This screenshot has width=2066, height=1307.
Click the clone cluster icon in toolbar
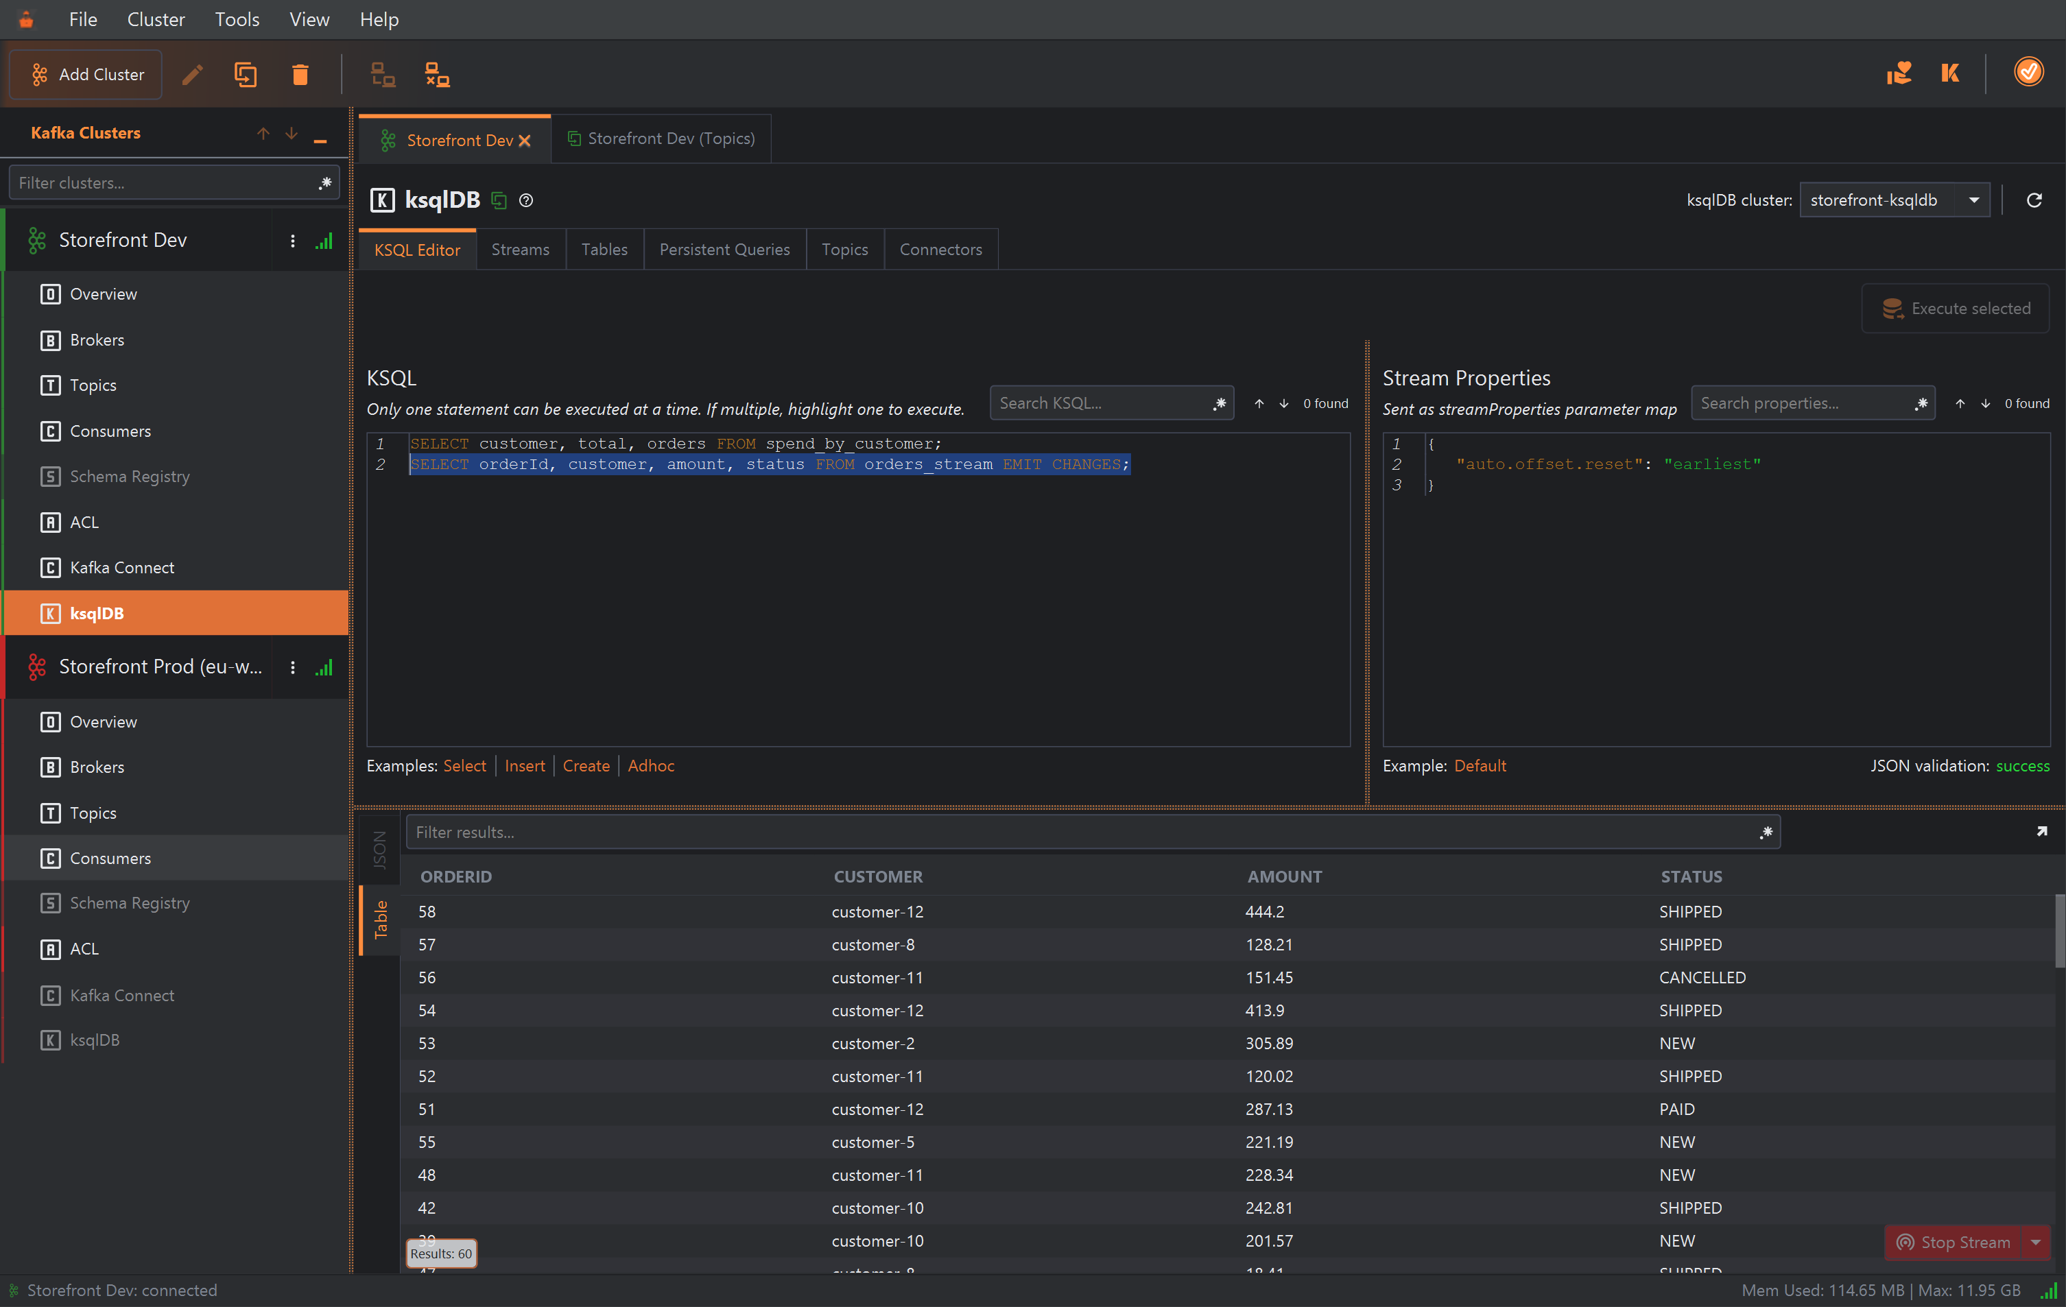click(x=246, y=75)
